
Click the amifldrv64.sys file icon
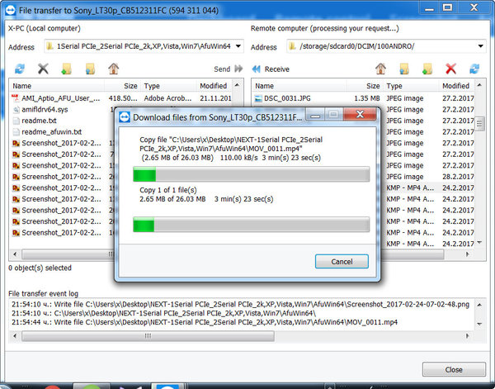click(16, 110)
